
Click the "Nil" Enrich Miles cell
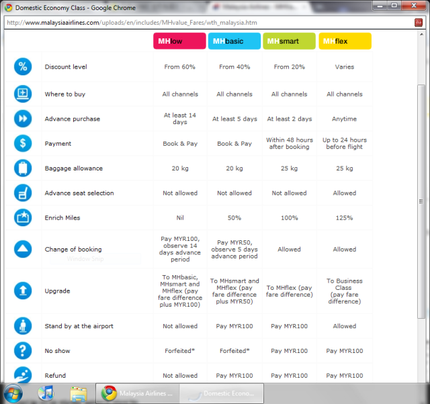180,217
